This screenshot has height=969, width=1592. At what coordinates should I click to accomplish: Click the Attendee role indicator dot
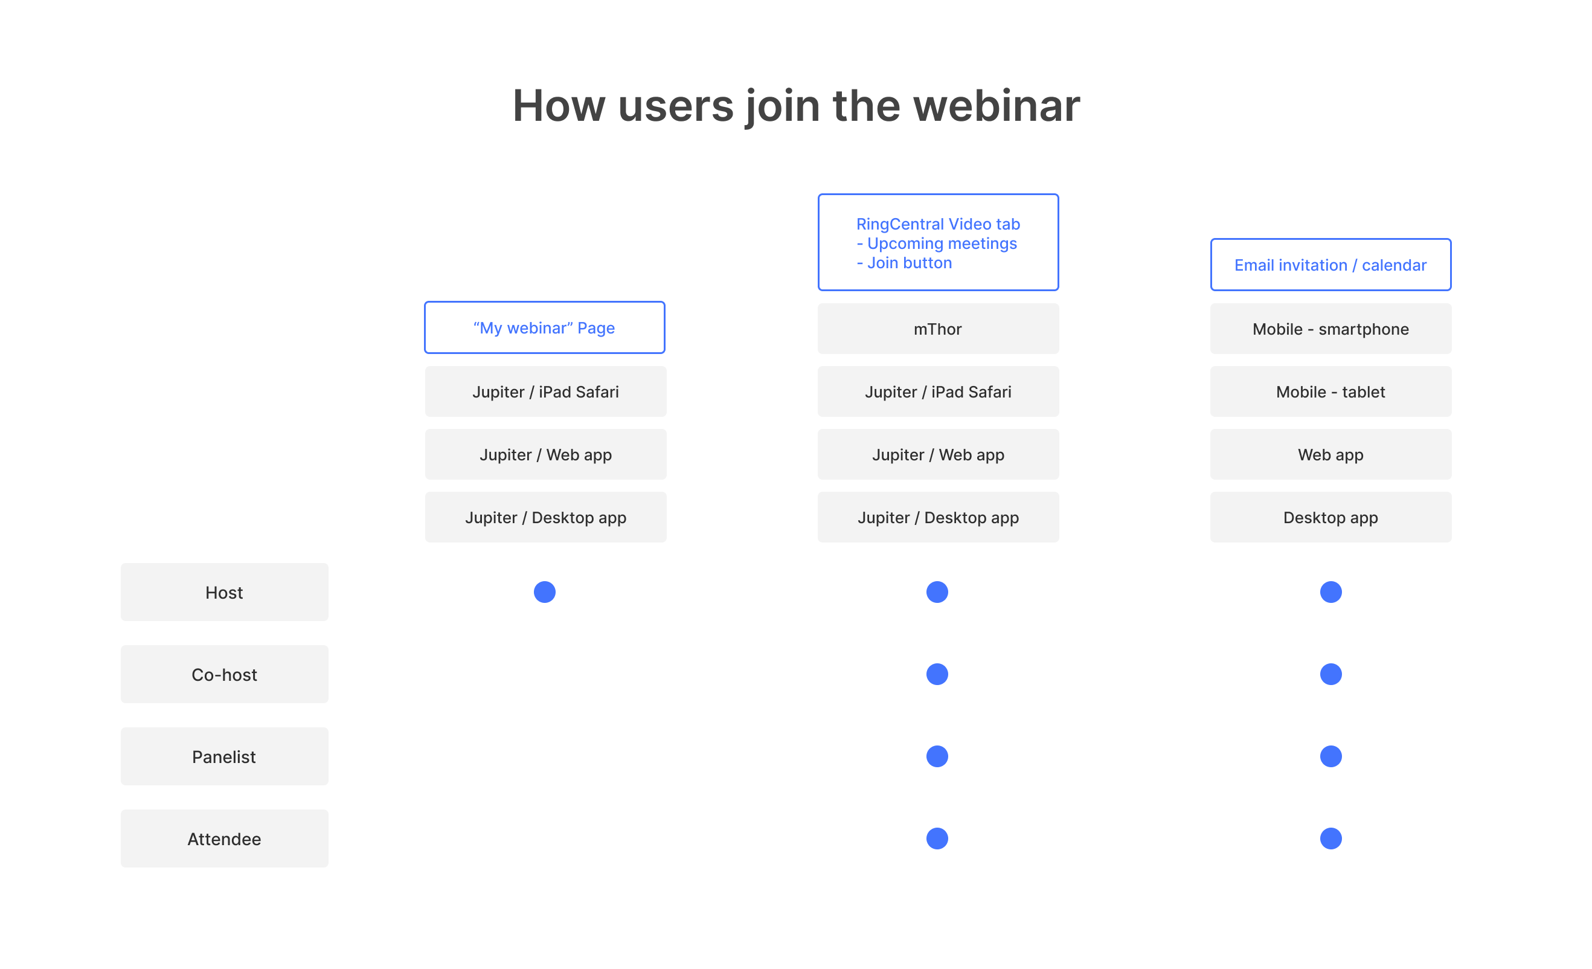point(937,839)
